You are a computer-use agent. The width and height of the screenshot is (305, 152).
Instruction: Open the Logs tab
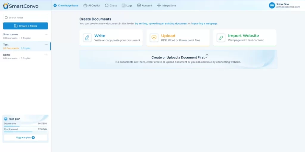pos(127,5)
